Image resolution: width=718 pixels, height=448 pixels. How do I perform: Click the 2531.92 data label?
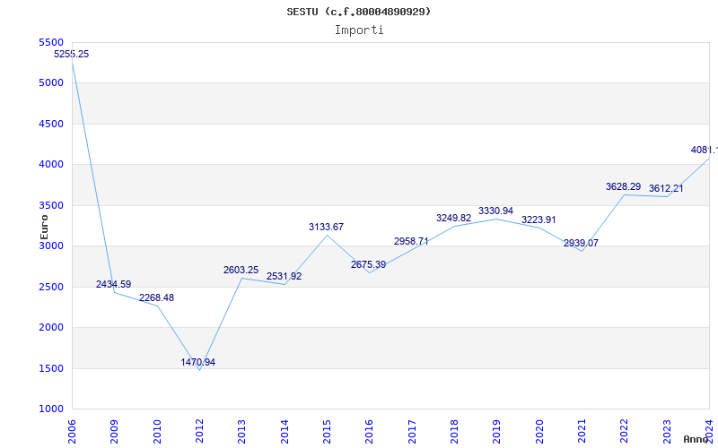coord(284,276)
